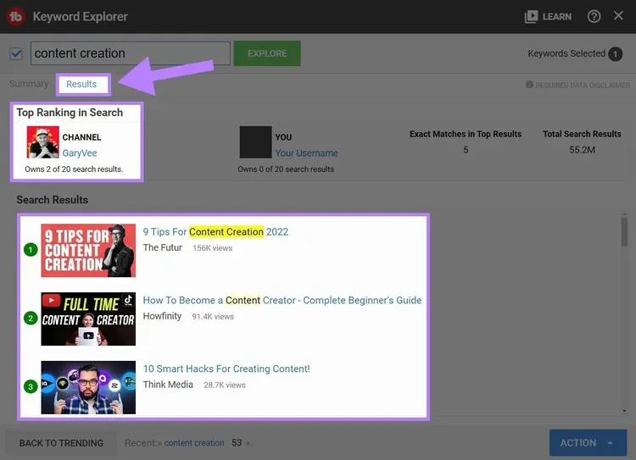Click the Exact Matches value 5
The image size is (636, 460).
tap(466, 150)
